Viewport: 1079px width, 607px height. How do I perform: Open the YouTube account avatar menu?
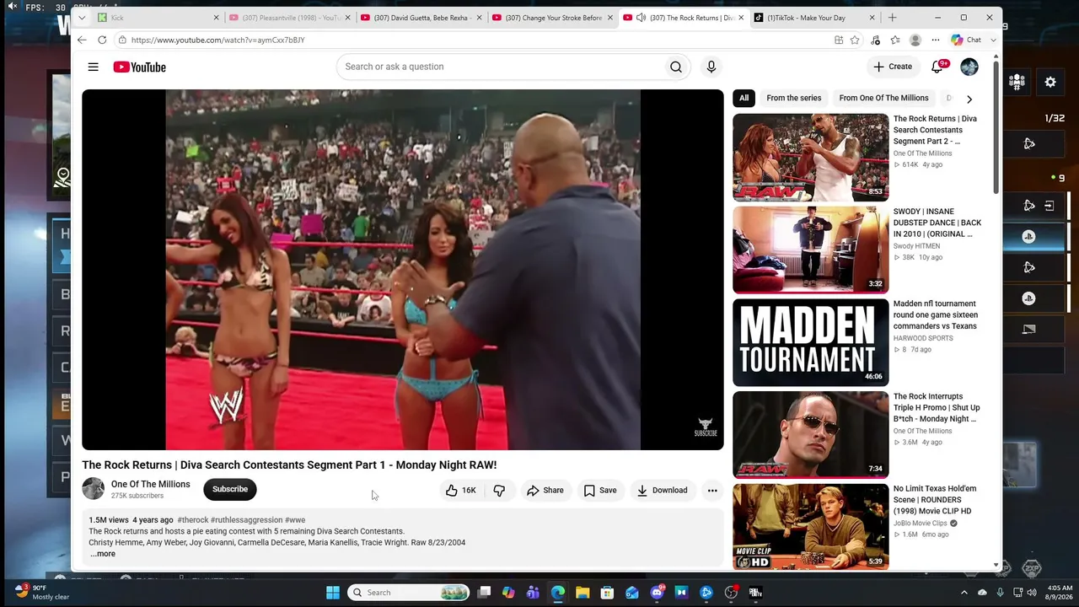click(x=969, y=67)
